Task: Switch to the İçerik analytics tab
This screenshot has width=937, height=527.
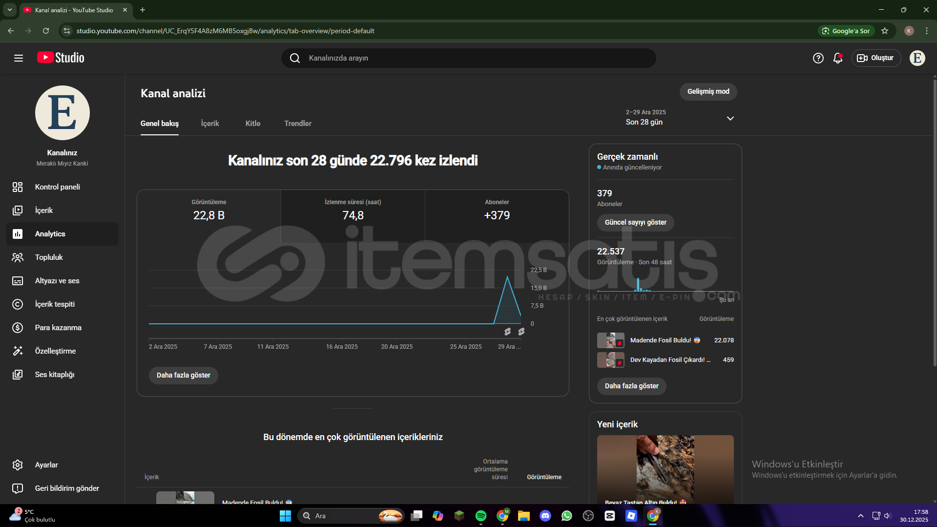Action: coord(210,124)
